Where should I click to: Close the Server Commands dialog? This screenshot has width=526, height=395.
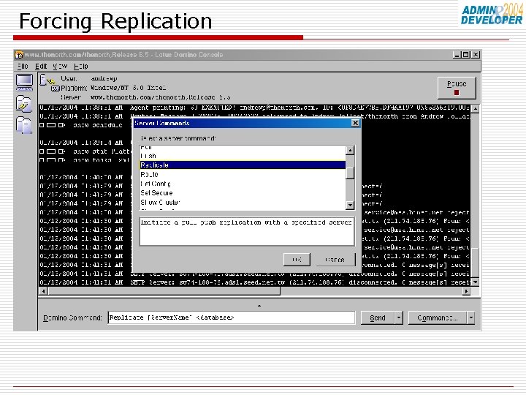[x=355, y=124]
